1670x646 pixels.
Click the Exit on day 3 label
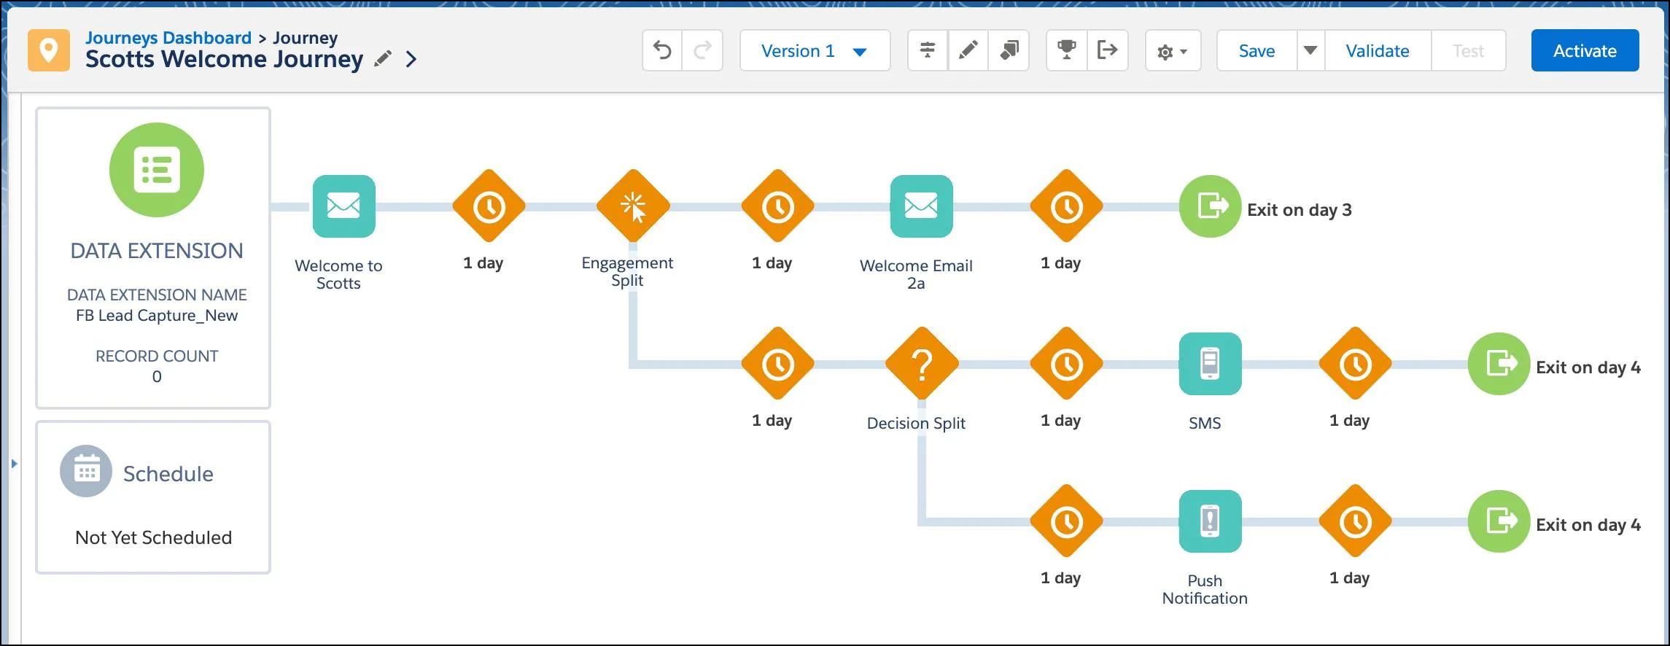point(1300,210)
